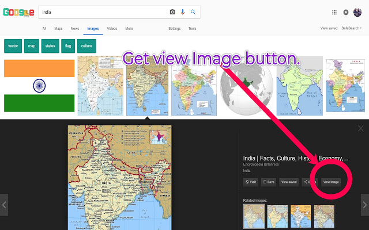Open the Indian flag image result

(x=39, y=86)
